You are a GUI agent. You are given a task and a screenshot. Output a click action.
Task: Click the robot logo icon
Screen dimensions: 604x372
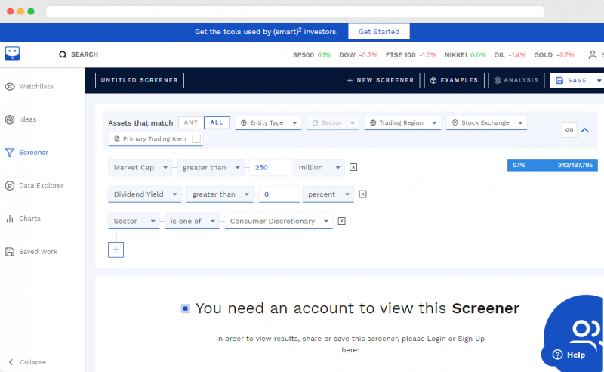coord(12,54)
